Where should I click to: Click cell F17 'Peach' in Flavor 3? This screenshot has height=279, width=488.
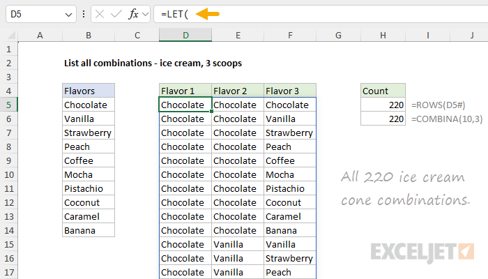point(290,272)
